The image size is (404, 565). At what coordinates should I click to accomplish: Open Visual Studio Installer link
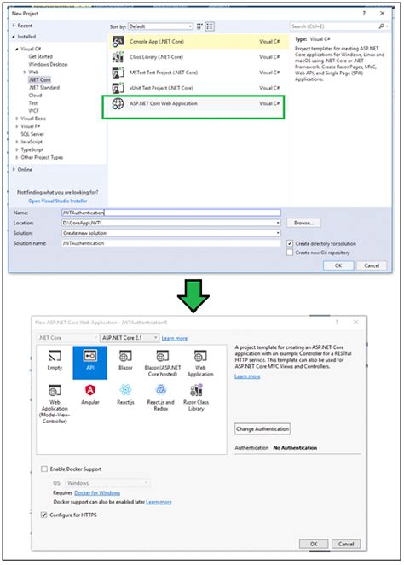pyautogui.click(x=58, y=201)
